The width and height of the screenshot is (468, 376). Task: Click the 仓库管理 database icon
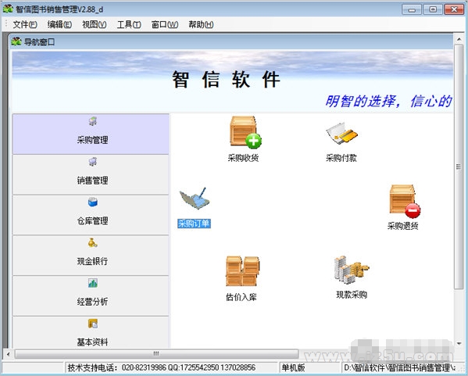click(93, 202)
